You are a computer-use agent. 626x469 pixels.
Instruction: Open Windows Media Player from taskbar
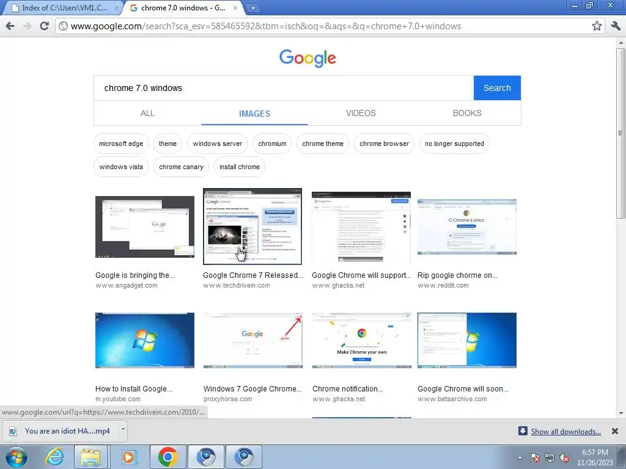click(x=129, y=457)
